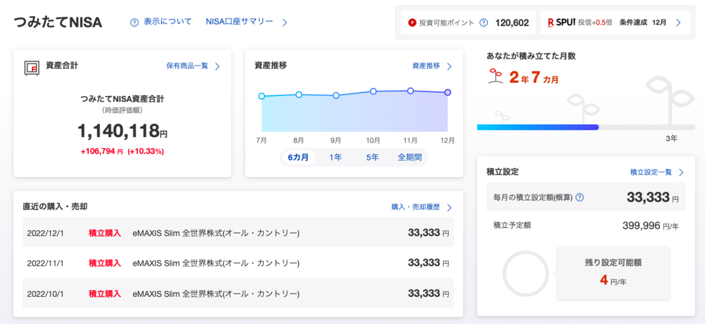Switch chart to 5年 period
Screen dimensions: 705x324
[x=372, y=157]
